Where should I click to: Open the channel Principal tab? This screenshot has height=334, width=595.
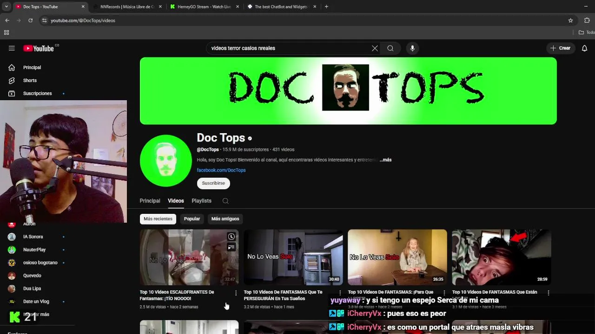click(x=150, y=201)
